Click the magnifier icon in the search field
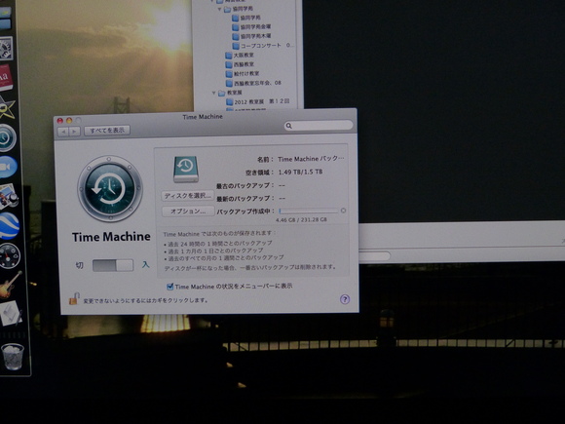 pos(288,126)
